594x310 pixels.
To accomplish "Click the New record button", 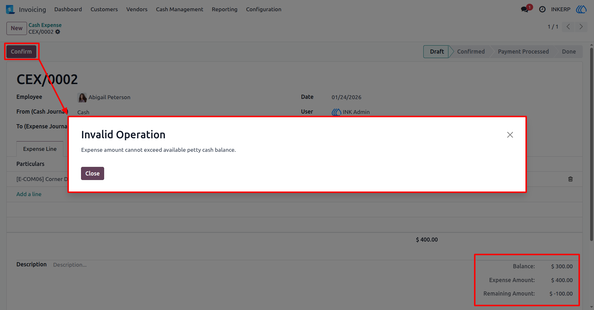I will (17, 28).
